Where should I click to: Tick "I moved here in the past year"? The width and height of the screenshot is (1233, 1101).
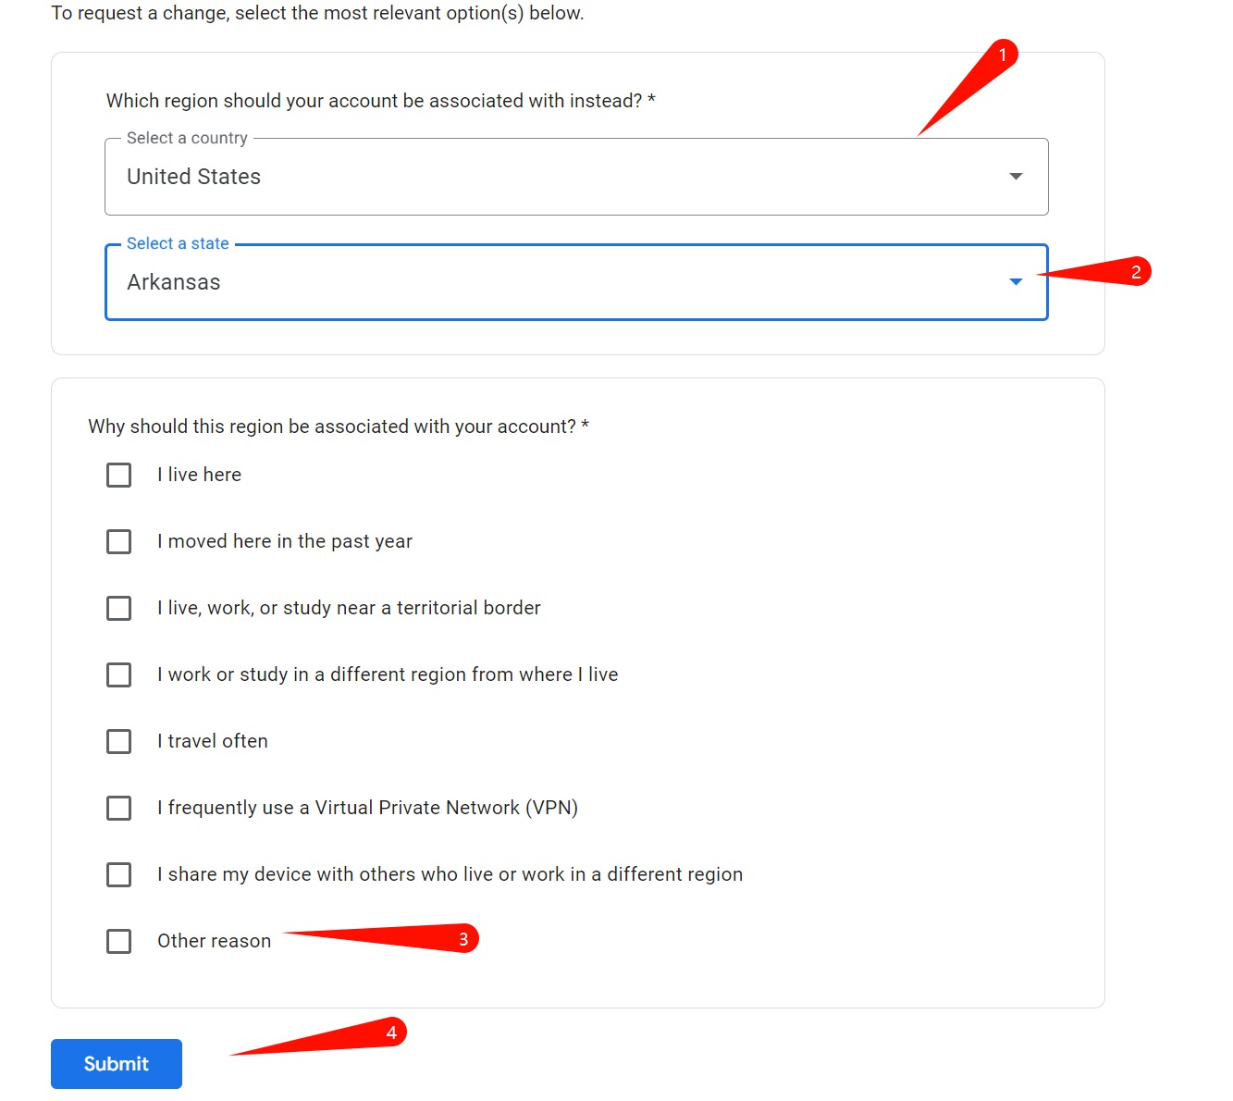coord(119,541)
